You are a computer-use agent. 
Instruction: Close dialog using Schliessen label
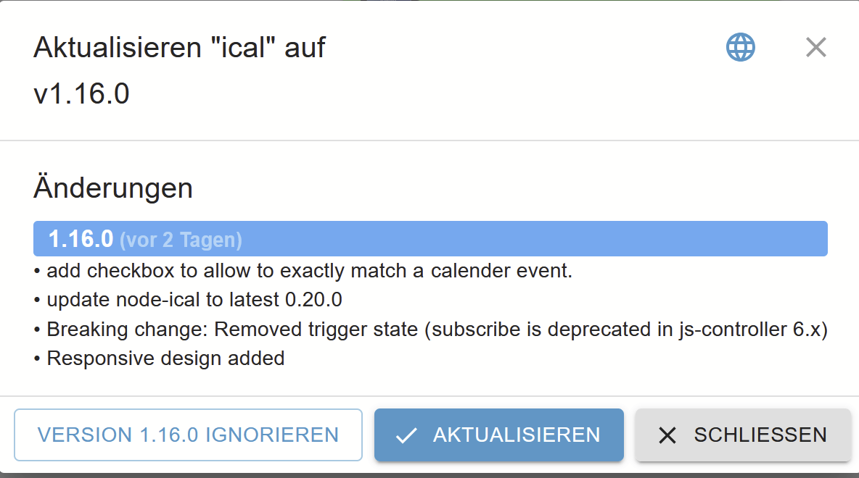760,435
